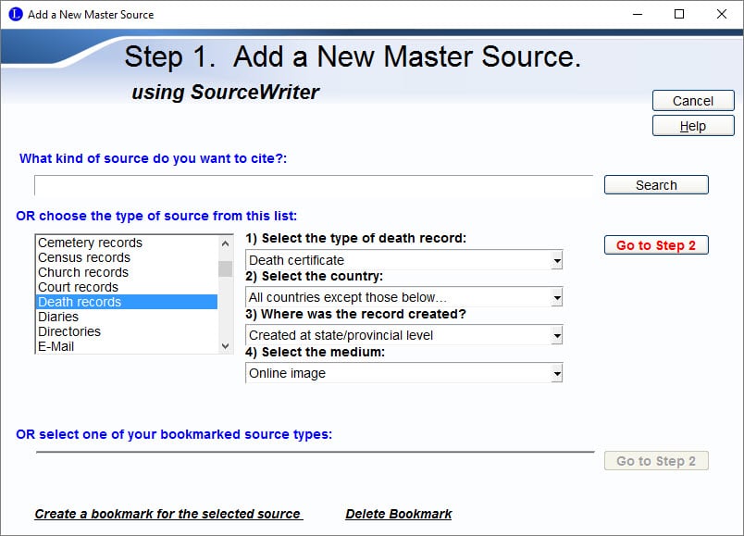Open the Help button
Screen dimensions: 744x536
[693, 126]
